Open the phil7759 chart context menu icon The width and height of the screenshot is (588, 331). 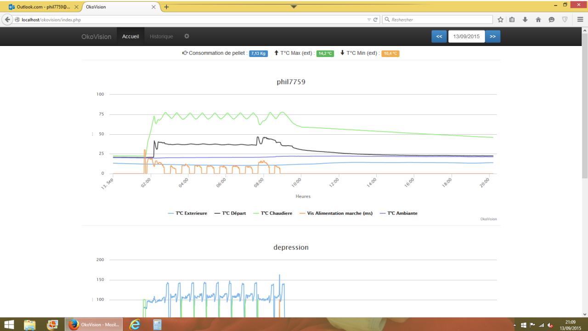(x=93, y=134)
